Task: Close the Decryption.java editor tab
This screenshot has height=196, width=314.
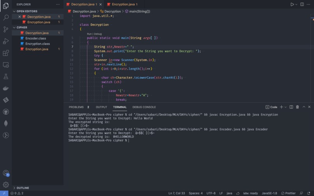Action: click(101, 4)
